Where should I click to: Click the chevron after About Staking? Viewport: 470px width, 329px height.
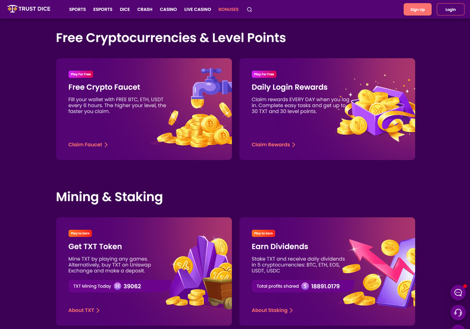[291, 310]
